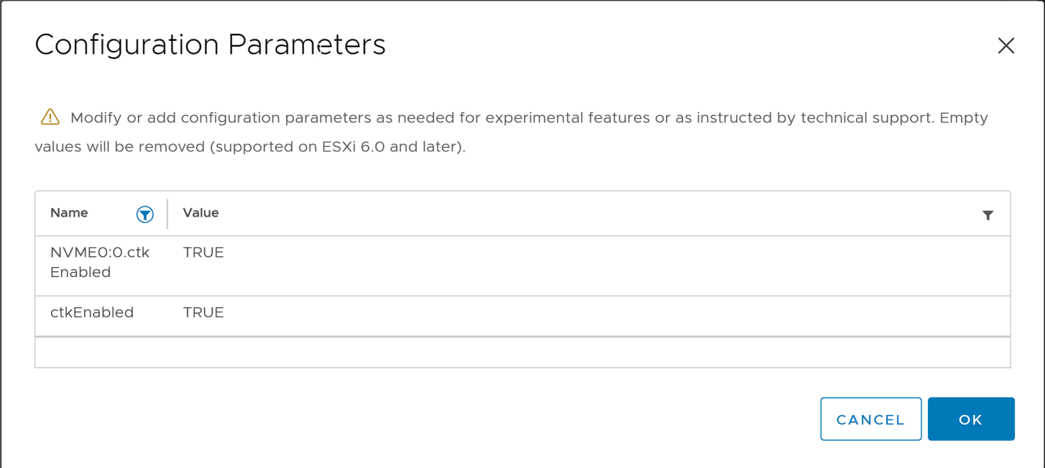Select the Name column header label

(x=69, y=213)
